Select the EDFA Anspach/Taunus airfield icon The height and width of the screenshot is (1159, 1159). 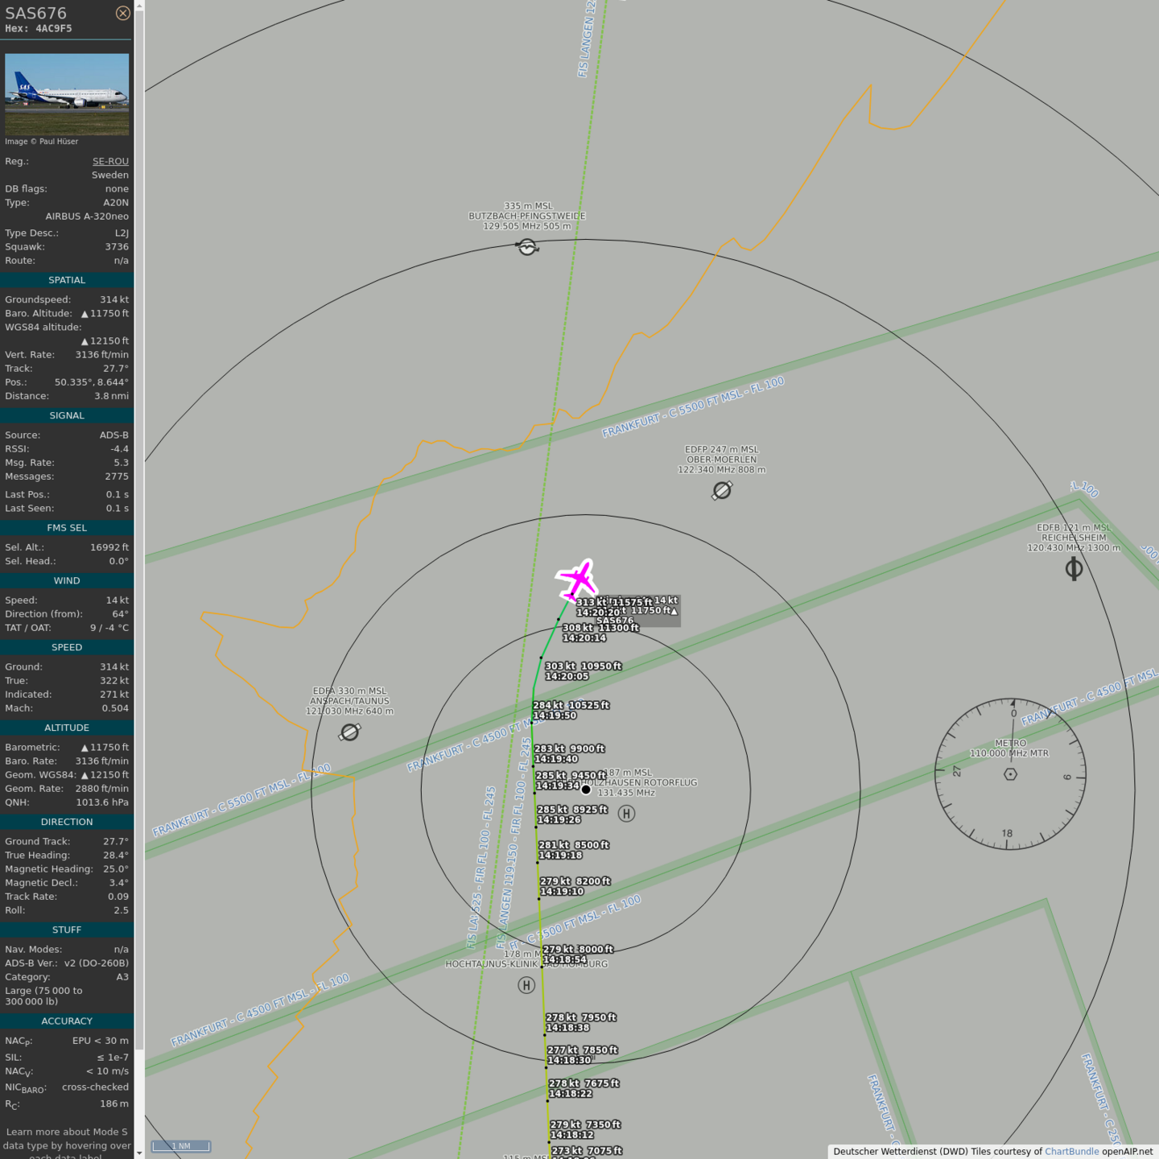pos(349,732)
